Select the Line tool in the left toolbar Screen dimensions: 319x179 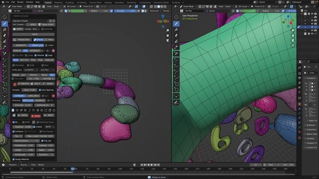pyautogui.click(x=4, y=60)
